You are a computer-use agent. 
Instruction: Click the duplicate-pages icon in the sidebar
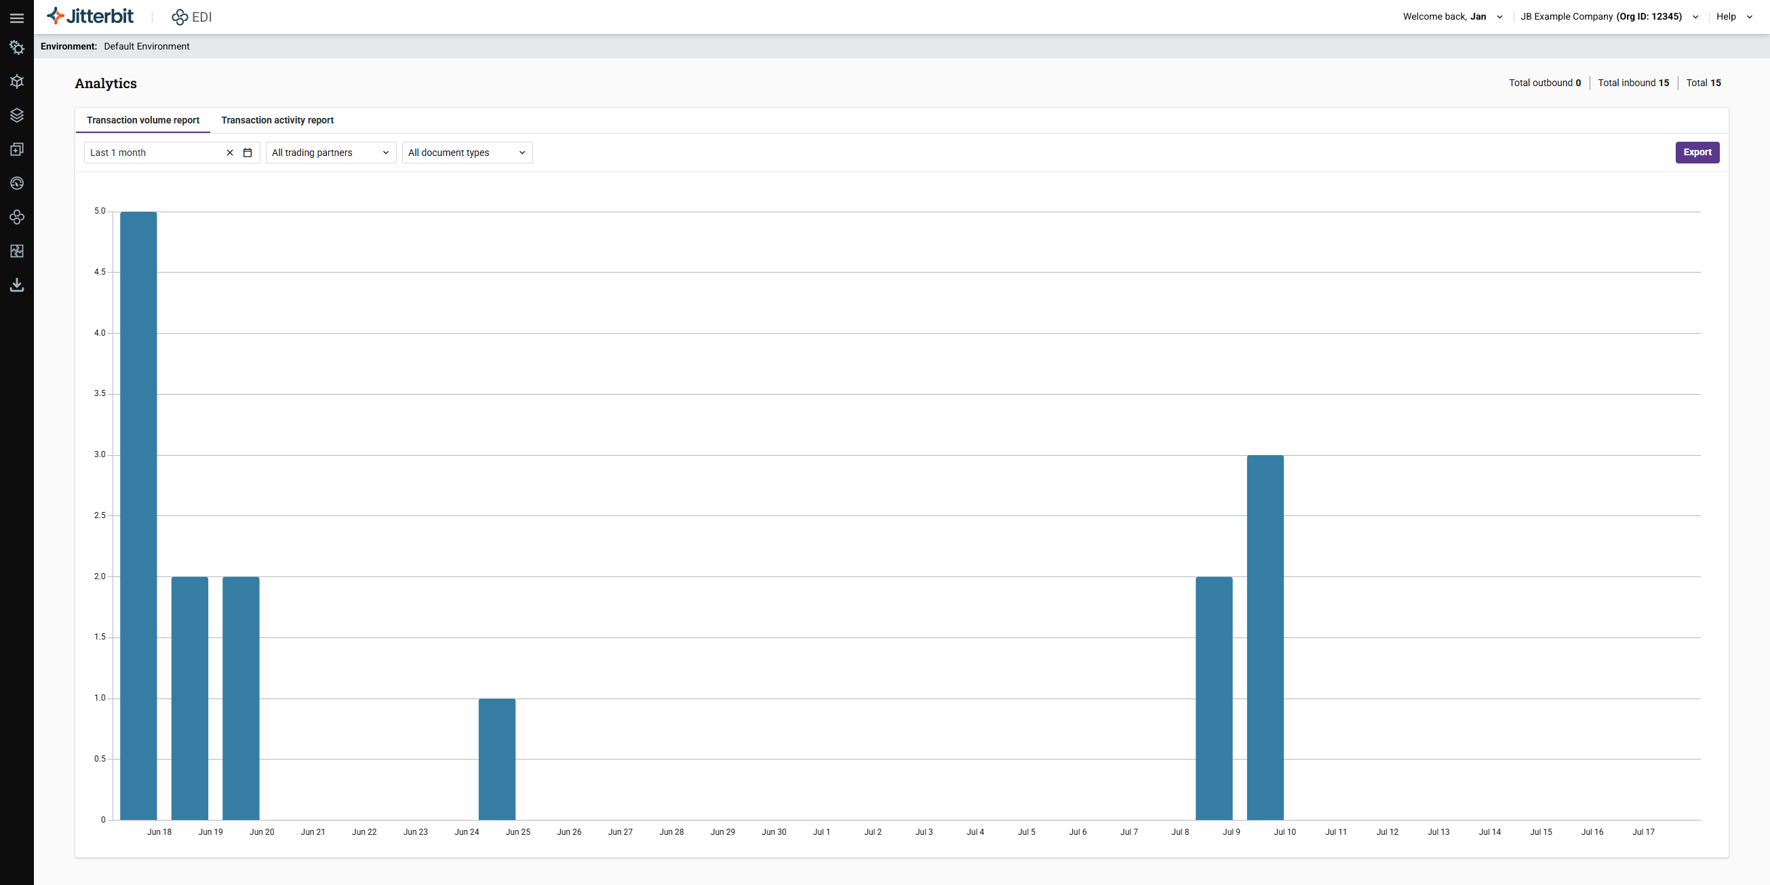[17, 149]
